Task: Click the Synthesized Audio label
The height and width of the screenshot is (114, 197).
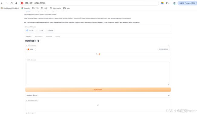Action: (32, 100)
